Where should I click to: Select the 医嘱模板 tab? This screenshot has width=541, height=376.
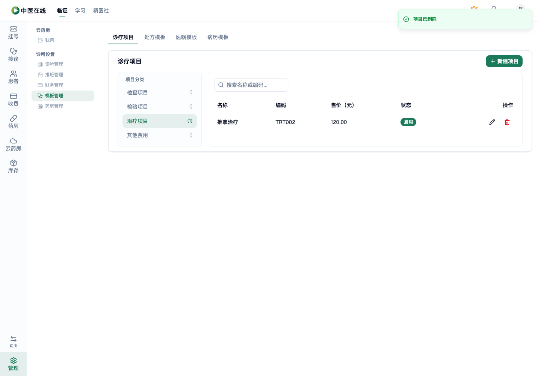click(186, 37)
